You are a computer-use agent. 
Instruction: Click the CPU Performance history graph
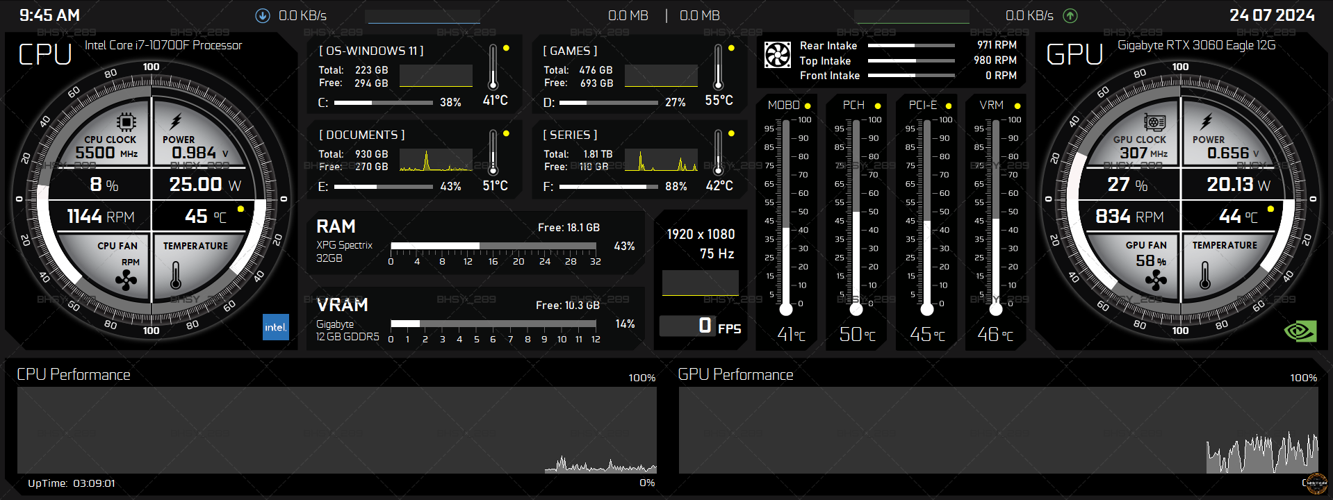coord(337,431)
